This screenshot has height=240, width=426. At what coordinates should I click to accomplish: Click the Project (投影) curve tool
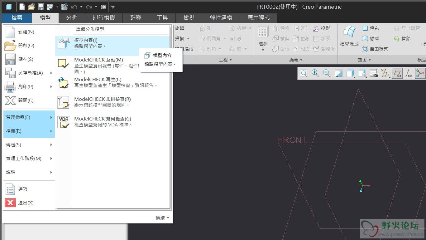pos(321,28)
